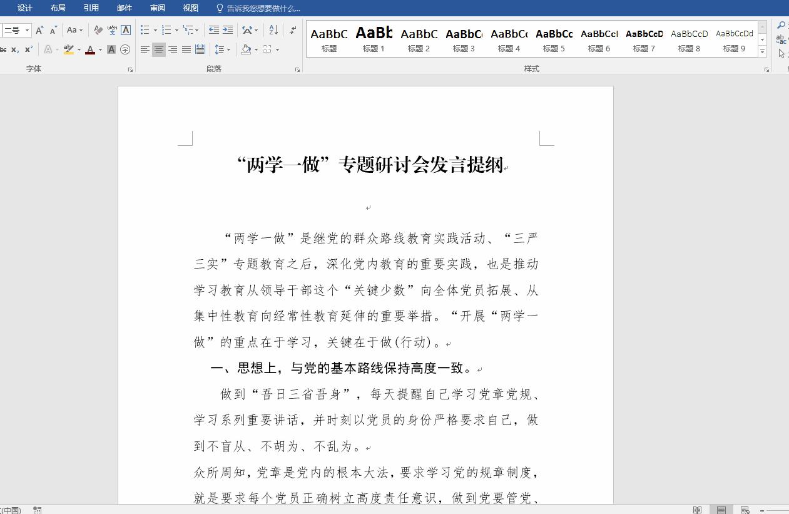Open the Font dialog launcher arrow
Screen dimensions: 789x514
(130, 69)
